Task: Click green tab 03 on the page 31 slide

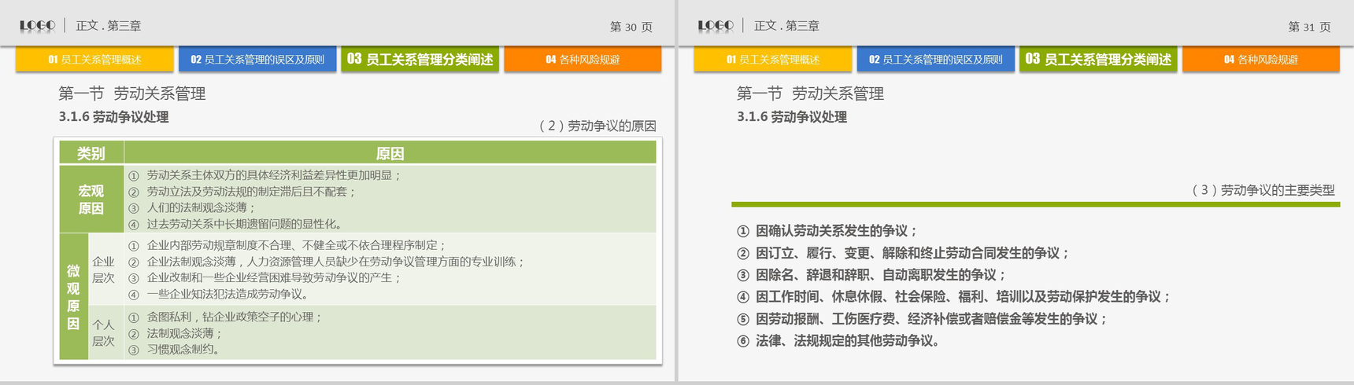Action: [1098, 60]
